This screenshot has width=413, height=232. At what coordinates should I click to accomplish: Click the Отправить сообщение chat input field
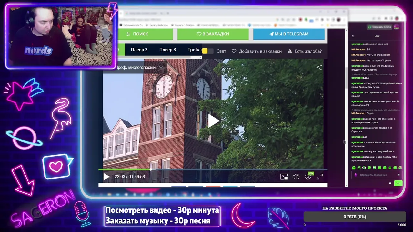pyautogui.click(x=377, y=175)
